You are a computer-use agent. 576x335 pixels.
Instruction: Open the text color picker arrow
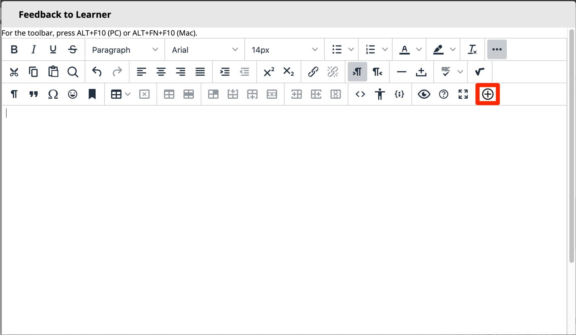(419, 50)
